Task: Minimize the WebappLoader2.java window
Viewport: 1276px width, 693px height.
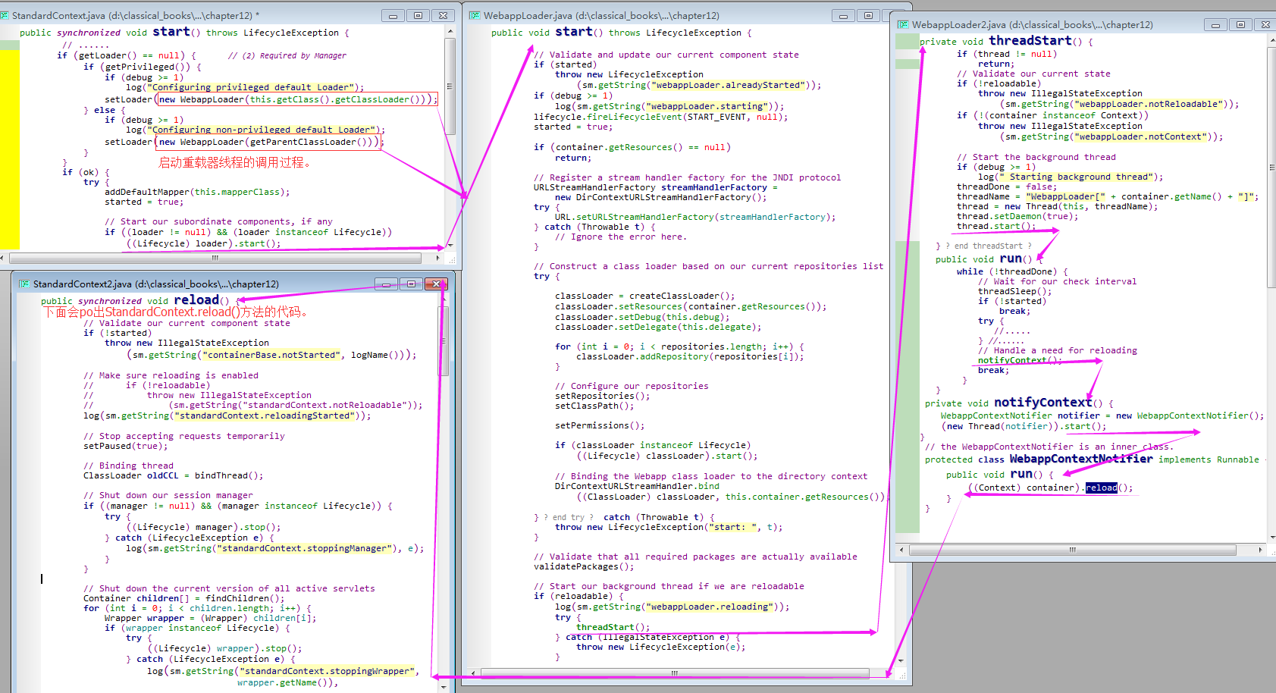Action: 1215,24
